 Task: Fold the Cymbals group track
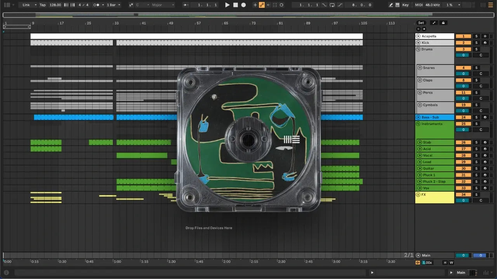coord(420,105)
